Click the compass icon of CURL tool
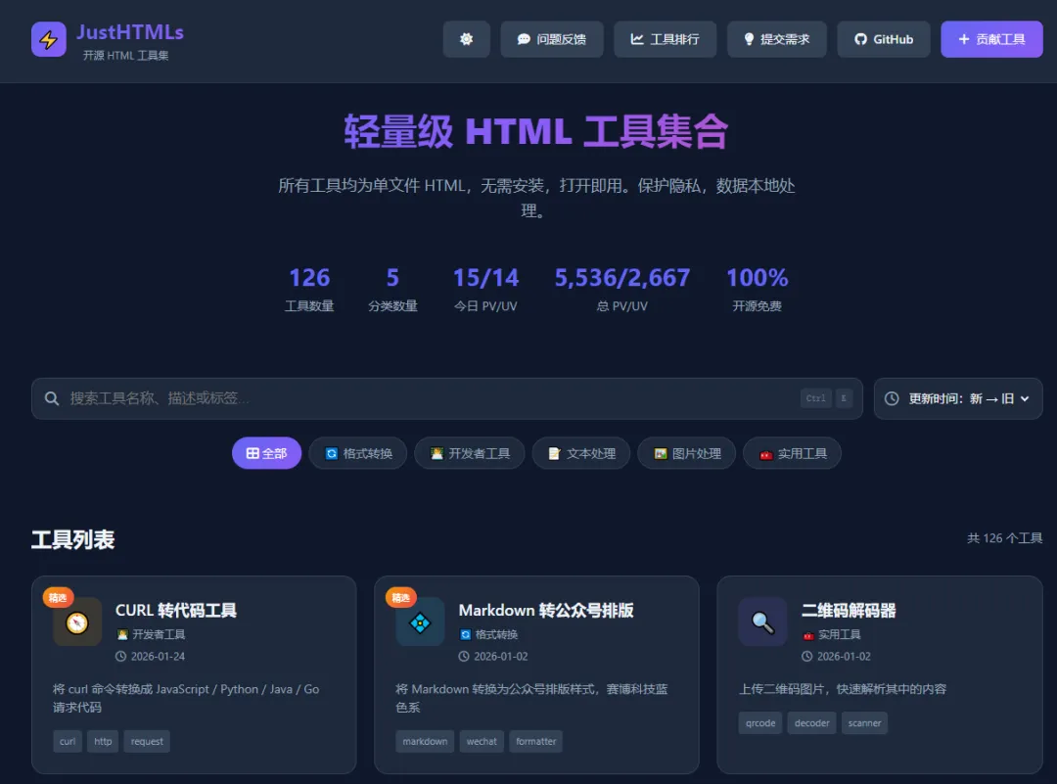This screenshot has width=1057, height=784. 77,622
